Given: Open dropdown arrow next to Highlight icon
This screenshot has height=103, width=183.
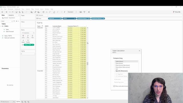Looking at the screenshot, I should [x=56, y=12].
